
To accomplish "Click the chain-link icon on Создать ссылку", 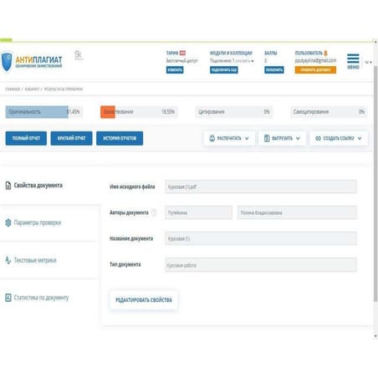I will tap(318, 138).
